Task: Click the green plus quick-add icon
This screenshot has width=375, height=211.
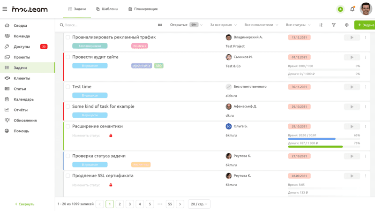Action: [340, 9]
